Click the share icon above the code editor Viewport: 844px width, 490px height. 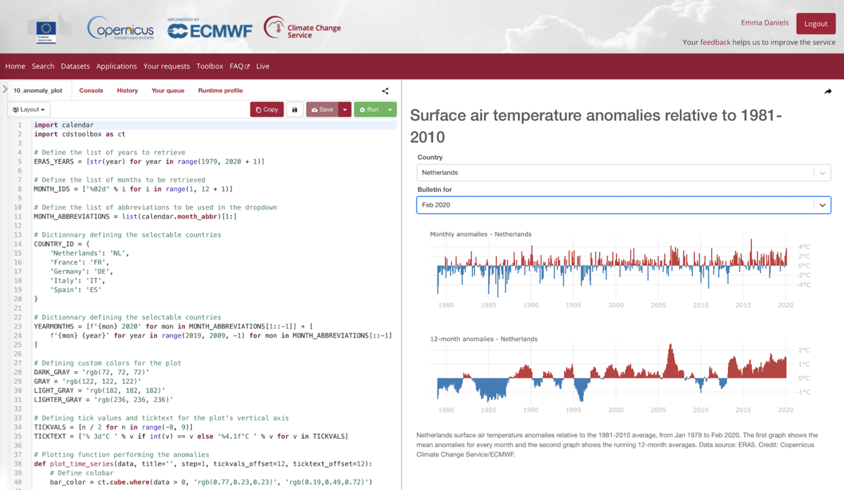pyautogui.click(x=385, y=91)
